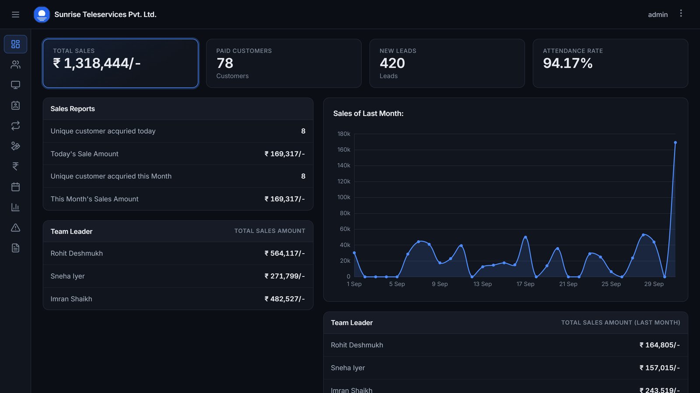Open the document icon in sidebar
The height and width of the screenshot is (393, 700).
15,248
